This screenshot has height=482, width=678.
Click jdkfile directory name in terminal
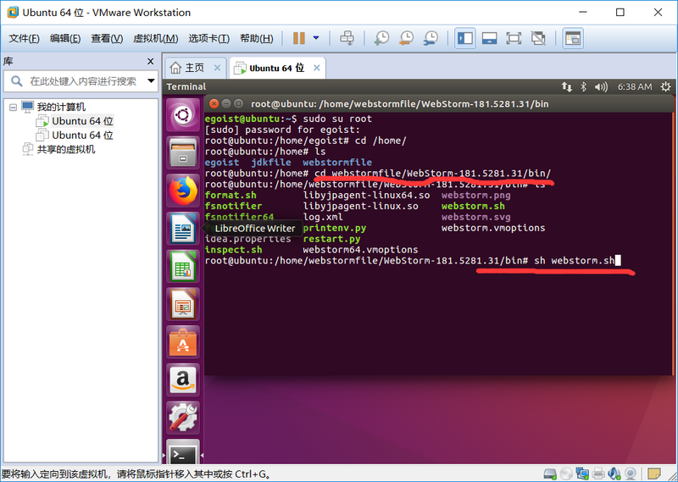[x=271, y=163]
